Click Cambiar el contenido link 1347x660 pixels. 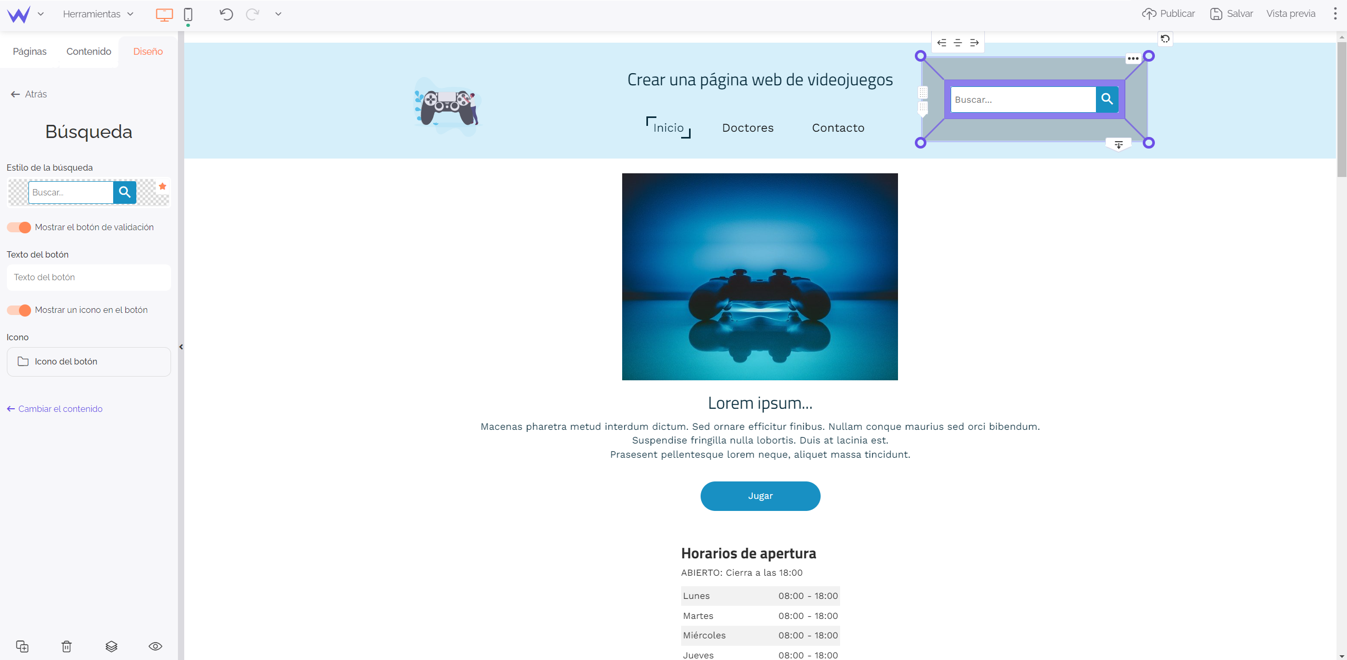point(55,409)
